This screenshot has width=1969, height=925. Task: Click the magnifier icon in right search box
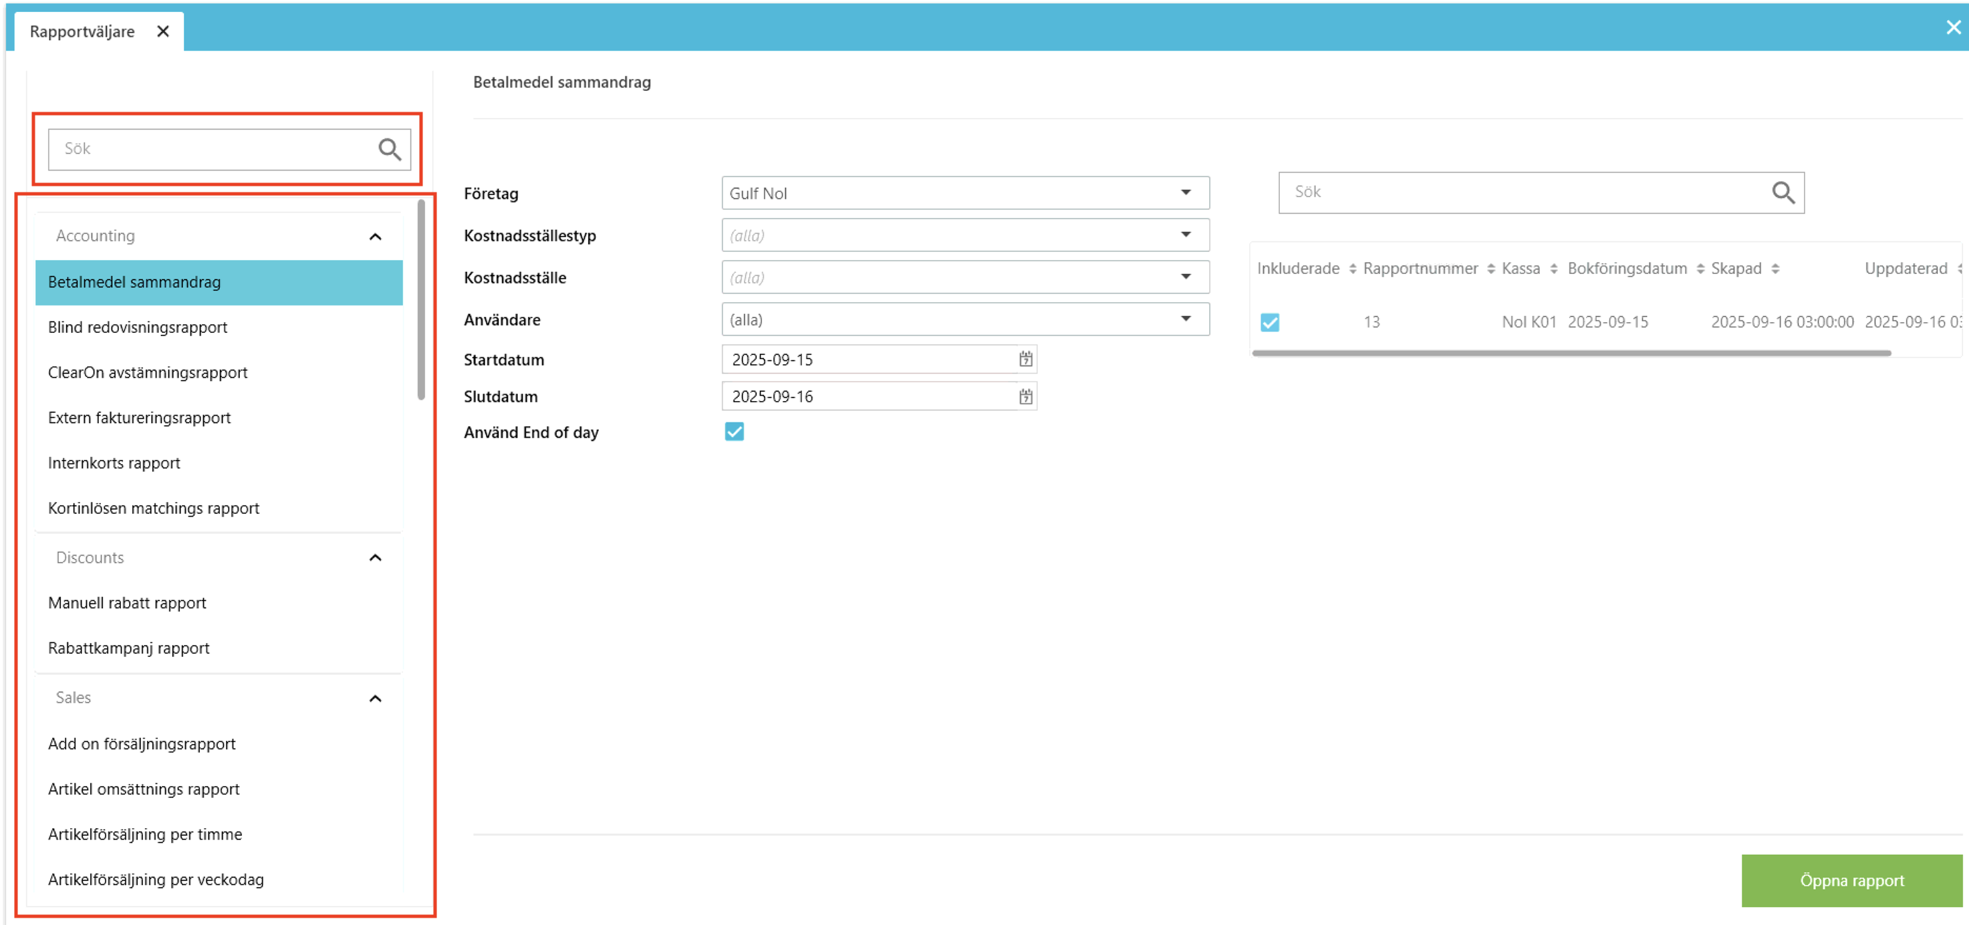coord(1783,192)
